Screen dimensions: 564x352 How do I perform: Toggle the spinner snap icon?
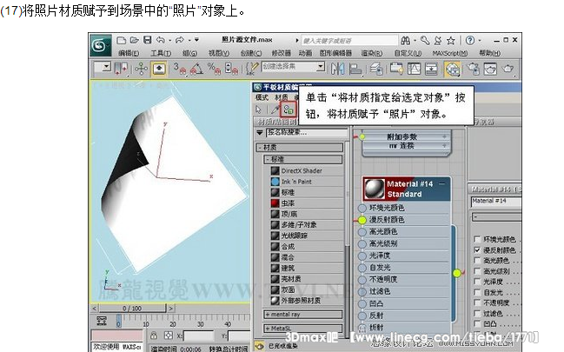(x=231, y=69)
